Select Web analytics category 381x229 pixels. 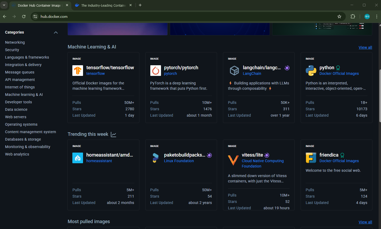[17, 154]
